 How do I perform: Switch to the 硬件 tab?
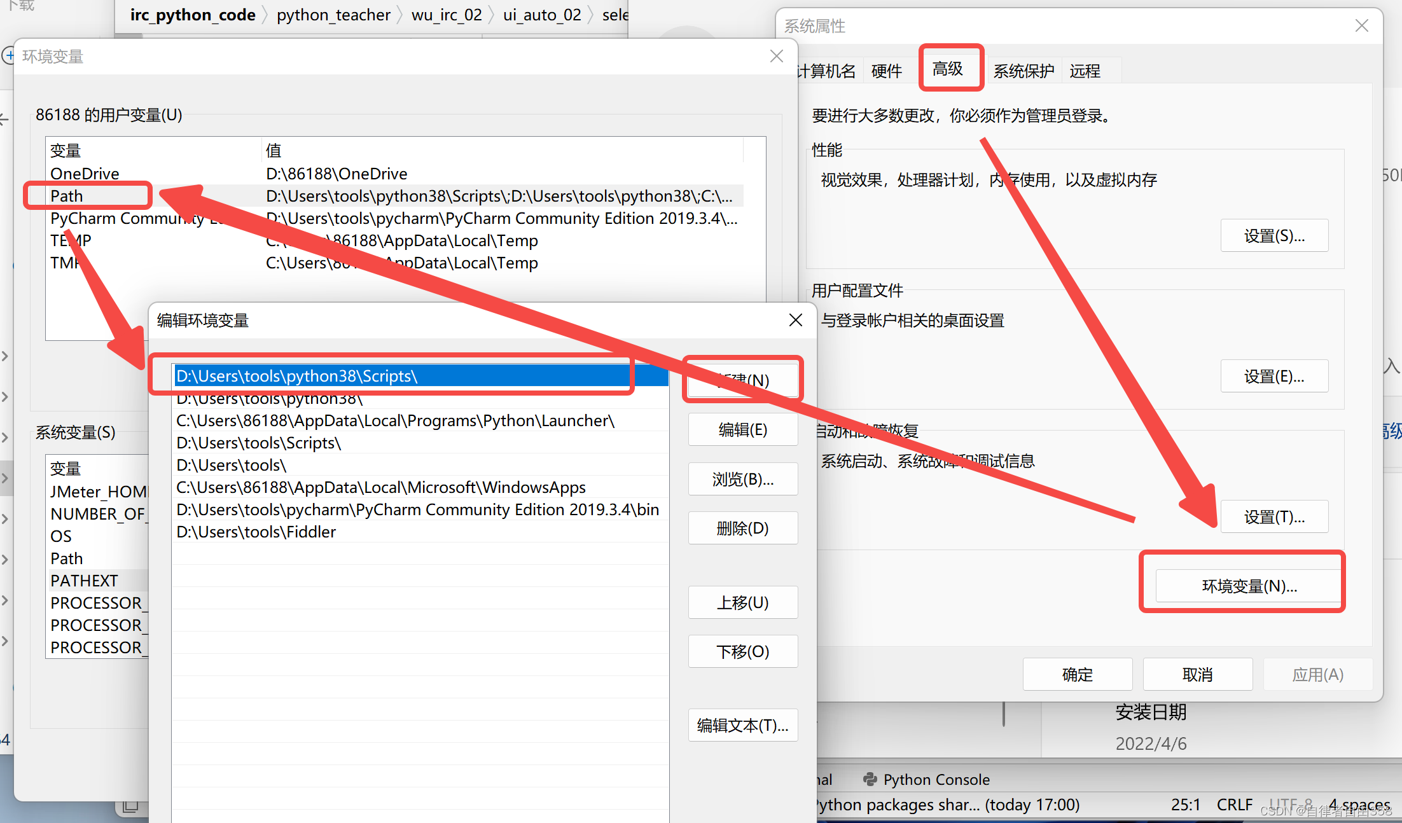[886, 71]
